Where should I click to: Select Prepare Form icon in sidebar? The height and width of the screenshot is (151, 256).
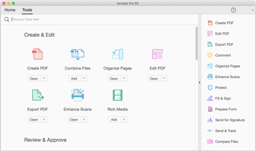pos(210,109)
